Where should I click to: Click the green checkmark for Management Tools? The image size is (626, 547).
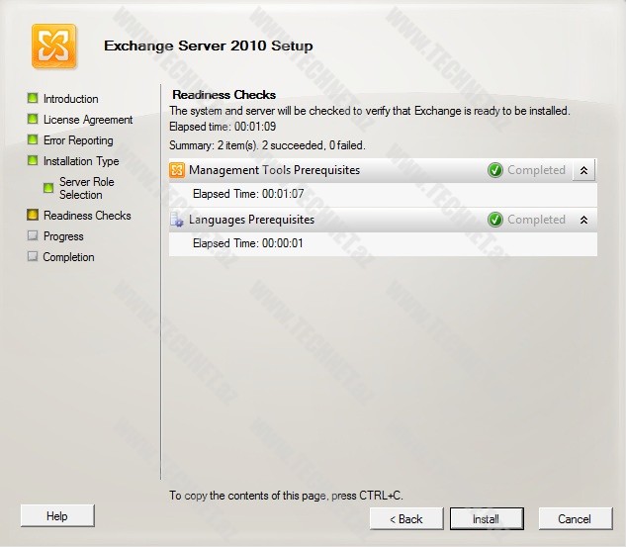point(495,170)
